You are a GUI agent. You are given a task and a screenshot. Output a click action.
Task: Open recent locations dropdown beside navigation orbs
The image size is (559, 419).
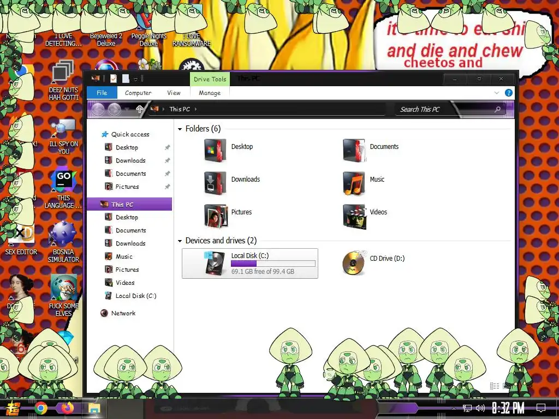tap(128, 109)
